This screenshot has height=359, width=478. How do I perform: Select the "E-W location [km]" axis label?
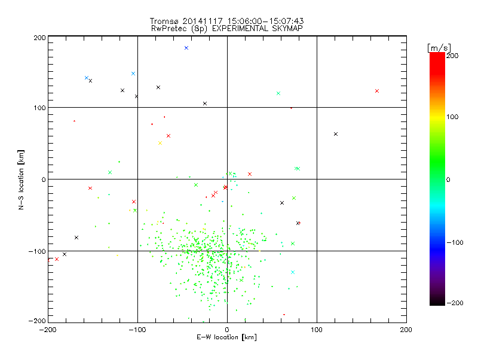click(x=226, y=337)
